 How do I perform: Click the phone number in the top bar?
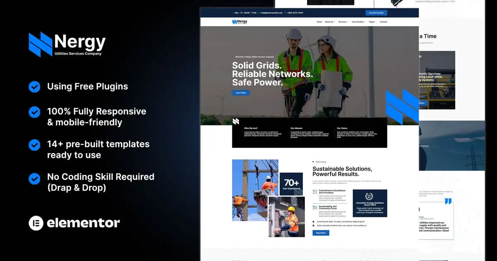pyautogui.click(x=295, y=13)
